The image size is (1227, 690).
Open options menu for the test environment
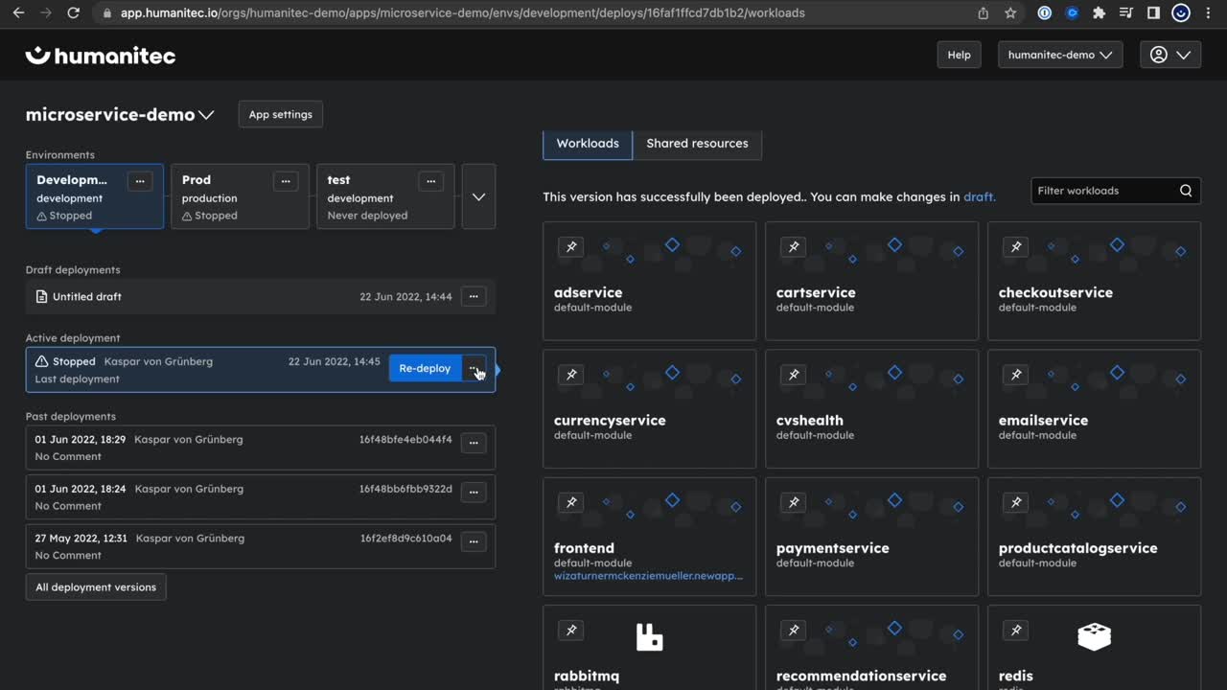[x=430, y=180]
